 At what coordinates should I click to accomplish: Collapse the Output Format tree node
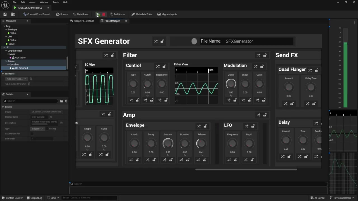pyautogui.click(x=6, y=51)
